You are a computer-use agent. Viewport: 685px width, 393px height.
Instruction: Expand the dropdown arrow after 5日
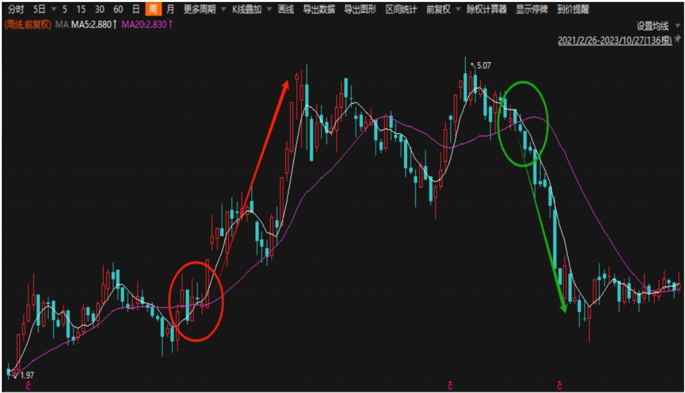(53, 9)
